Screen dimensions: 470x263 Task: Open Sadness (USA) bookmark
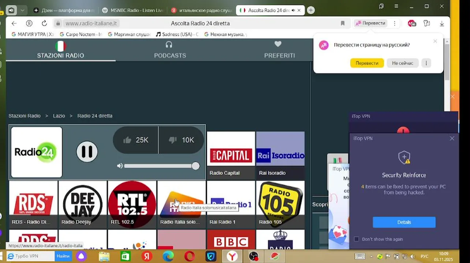tap(177, 34)
